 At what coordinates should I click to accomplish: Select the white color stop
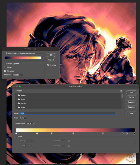tap(16, 133)
